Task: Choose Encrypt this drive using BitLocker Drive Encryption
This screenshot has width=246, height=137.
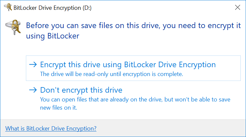Action: point(133,68)
